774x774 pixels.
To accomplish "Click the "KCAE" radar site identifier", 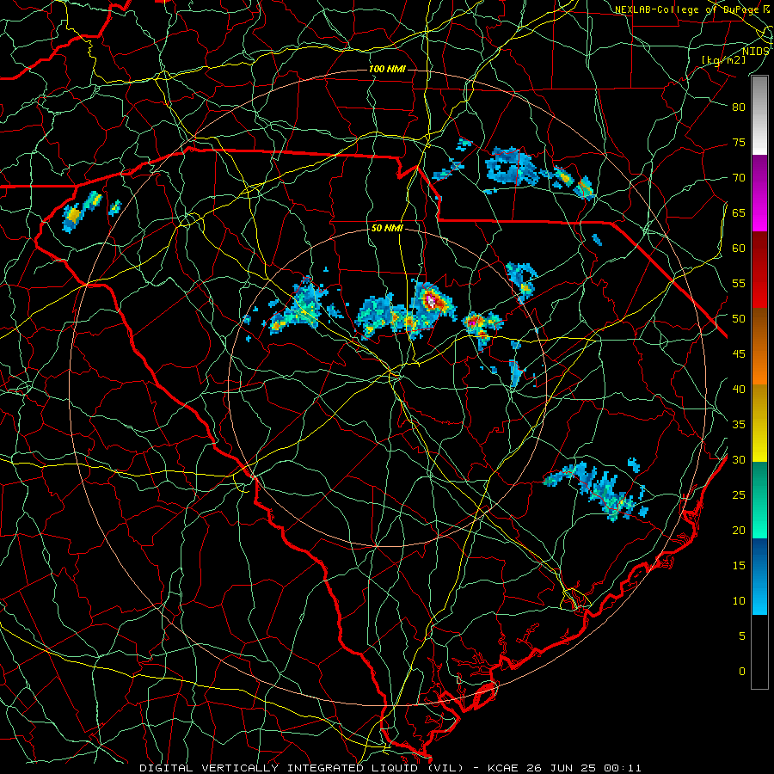I will click(506, 768).
